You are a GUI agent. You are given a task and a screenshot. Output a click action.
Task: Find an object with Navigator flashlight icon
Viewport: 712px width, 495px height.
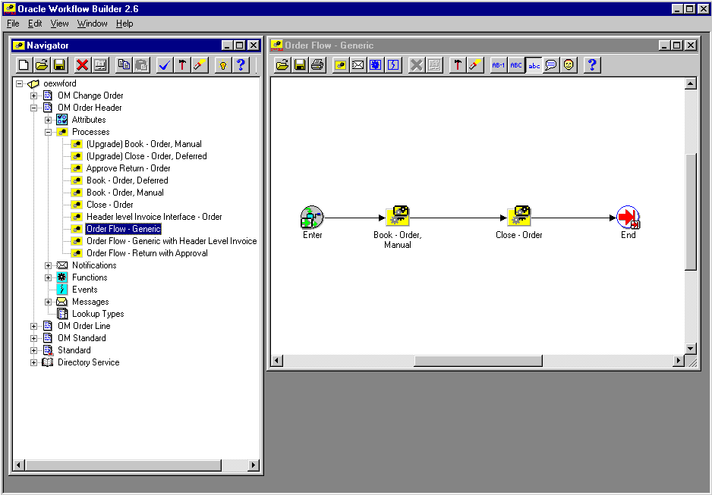200,65
